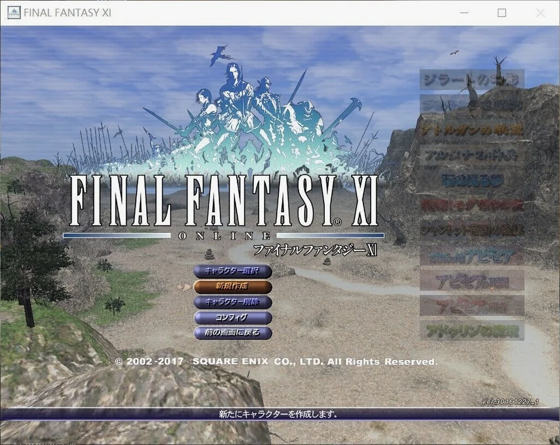Click the red モグ祭りの夜 add-on logo
560x445 pixels.
coord(472,205)
